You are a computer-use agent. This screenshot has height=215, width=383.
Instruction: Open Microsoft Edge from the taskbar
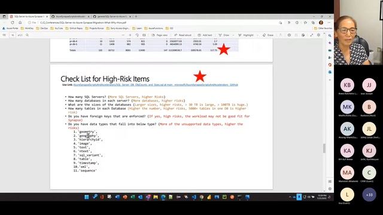163,197
